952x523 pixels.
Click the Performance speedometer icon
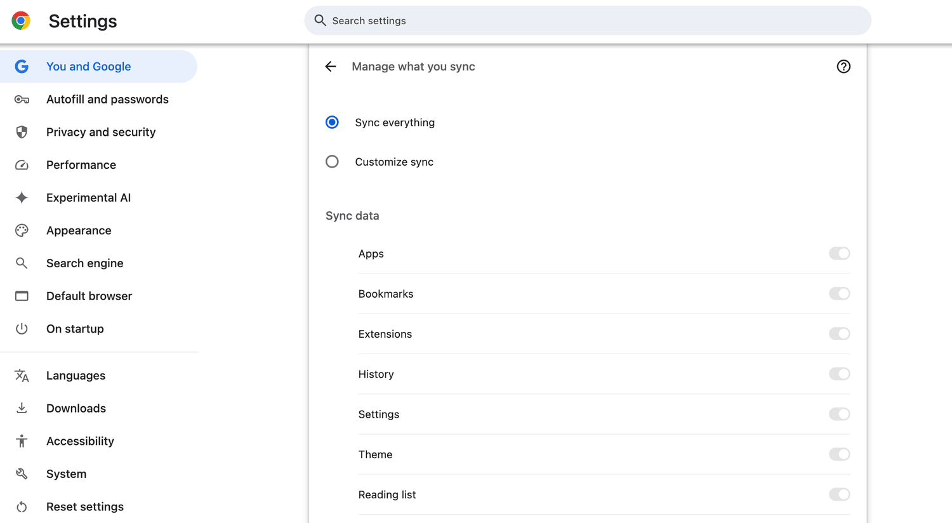[22, 165]
